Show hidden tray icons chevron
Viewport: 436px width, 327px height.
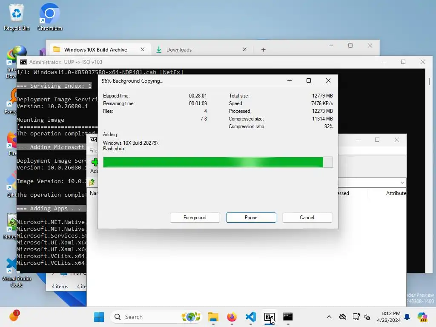click(x=329, y=317)
